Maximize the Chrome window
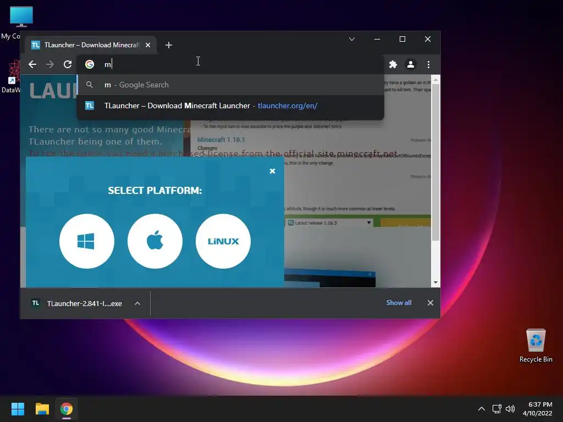This screenshot has width=563, height=422. pos(402,39)
